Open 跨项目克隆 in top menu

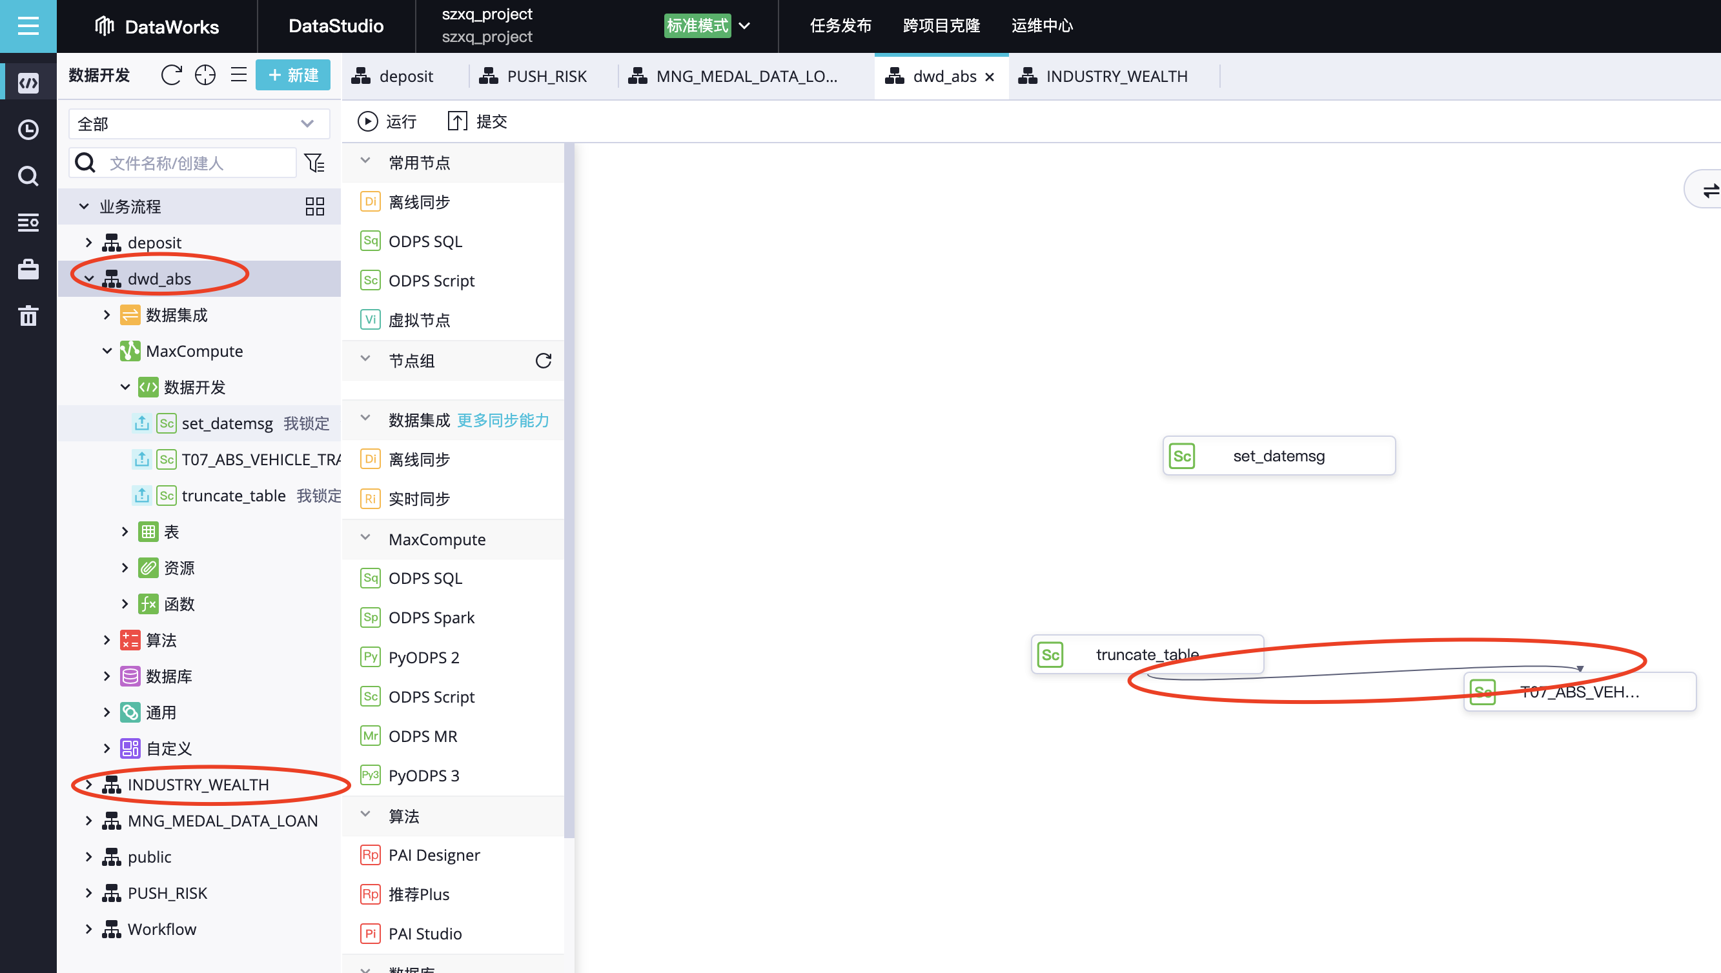point(941,26)
